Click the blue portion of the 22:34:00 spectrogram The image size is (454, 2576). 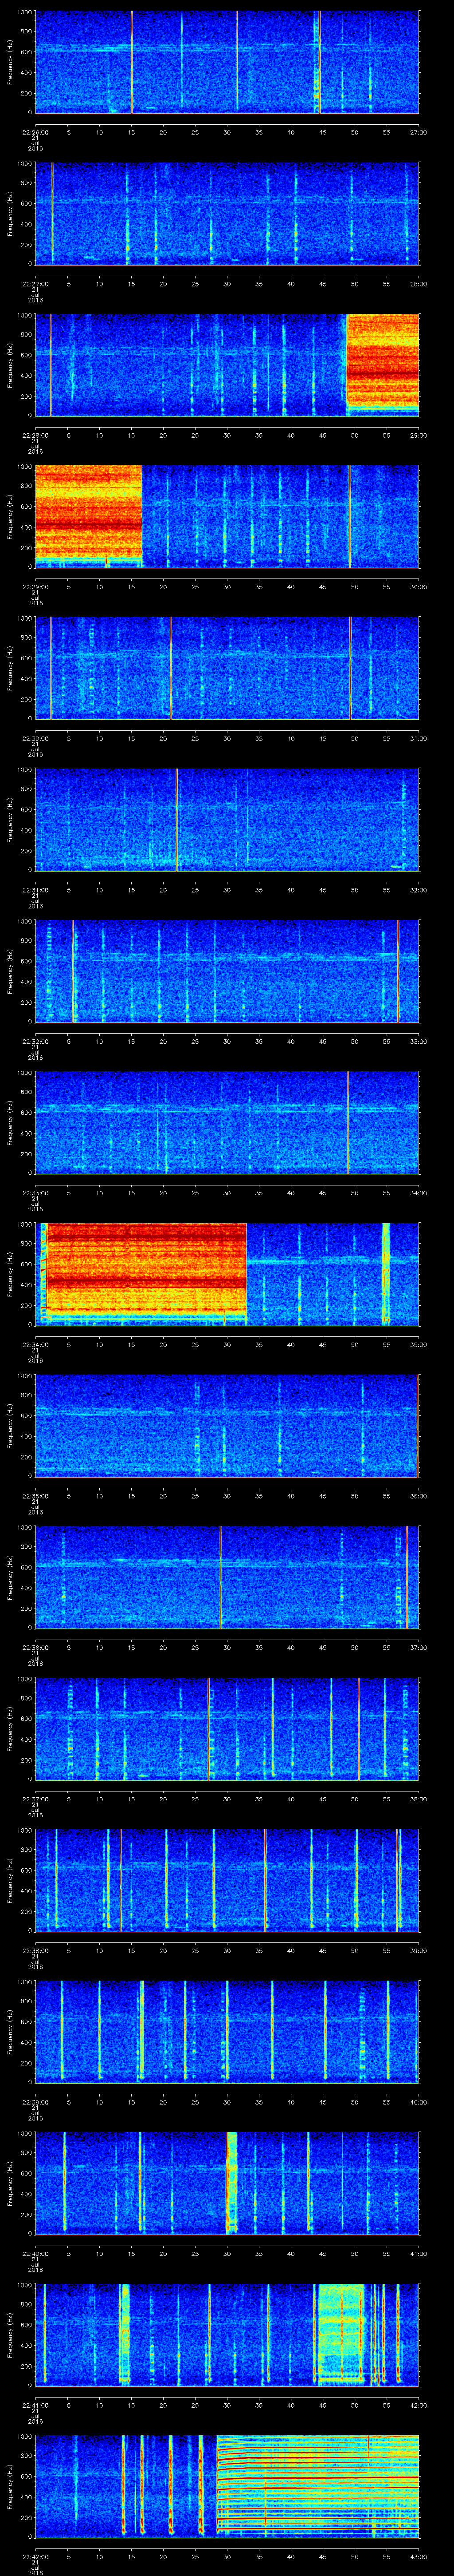[333, 1274]
